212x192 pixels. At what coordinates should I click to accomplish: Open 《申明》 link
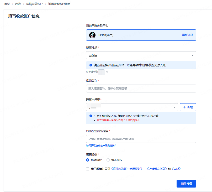(176, 169)
